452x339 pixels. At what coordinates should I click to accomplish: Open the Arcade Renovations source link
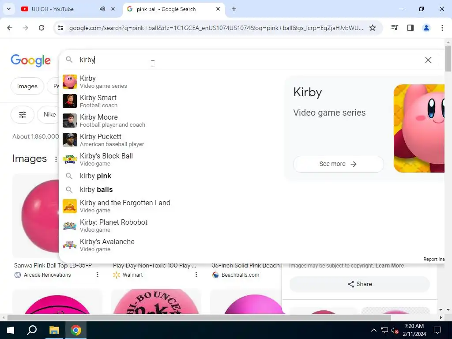click(x=47, y=275)
